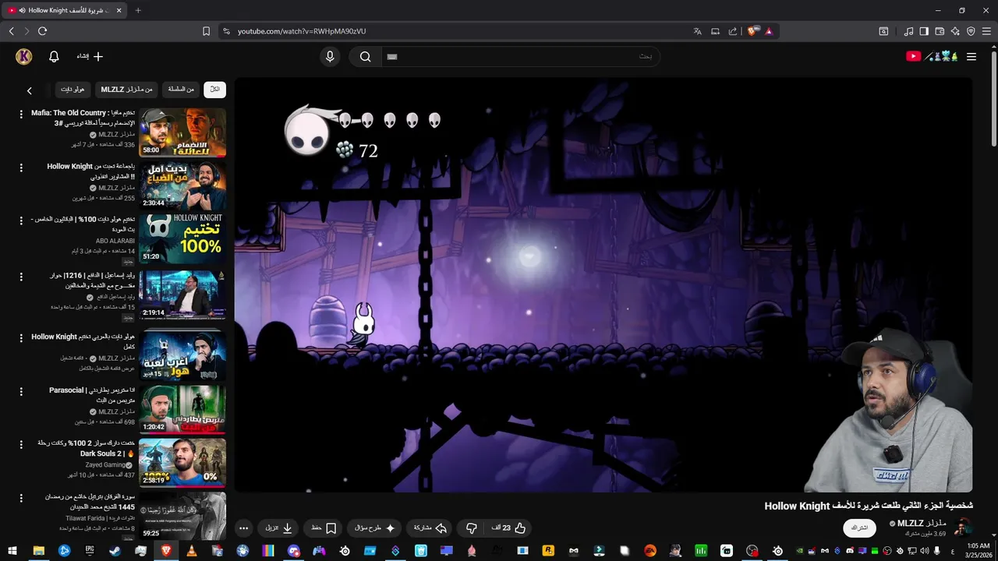The image size is (998, 561).
Task: Click the install/cast screen icon in address bar
Action: (x=715, y=31)
